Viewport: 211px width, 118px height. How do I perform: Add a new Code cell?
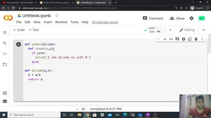(x=19, y=30)
